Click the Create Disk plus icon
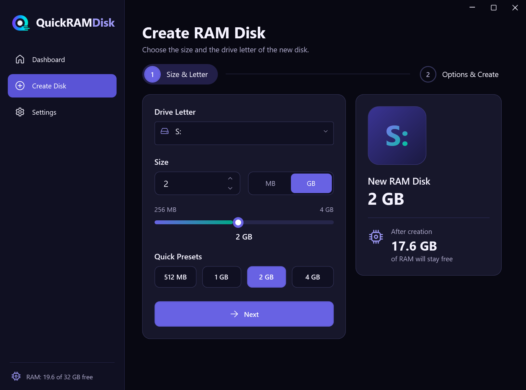 20,86
